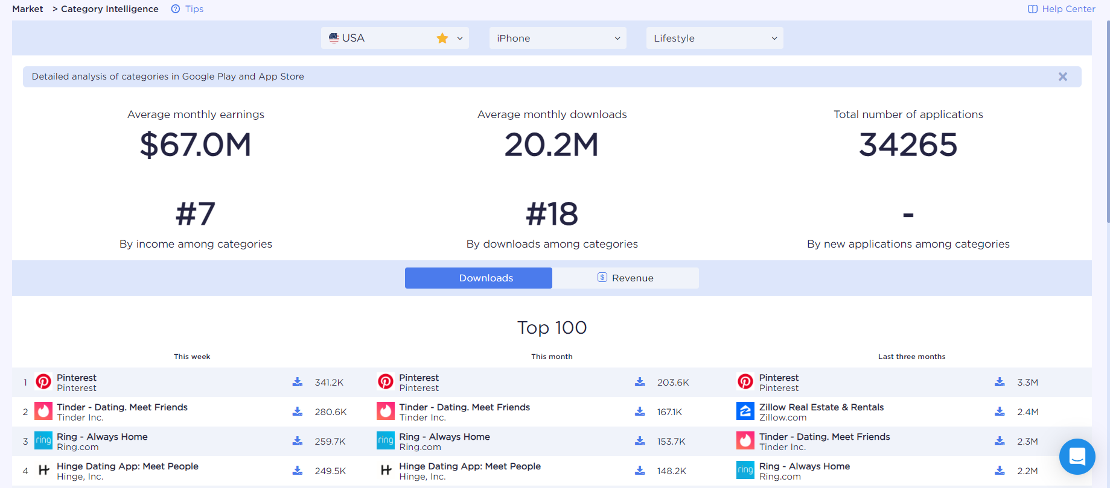1110x488 pixels.
Task: Click Pinterest icon in This week column
Action: point(43,381)
